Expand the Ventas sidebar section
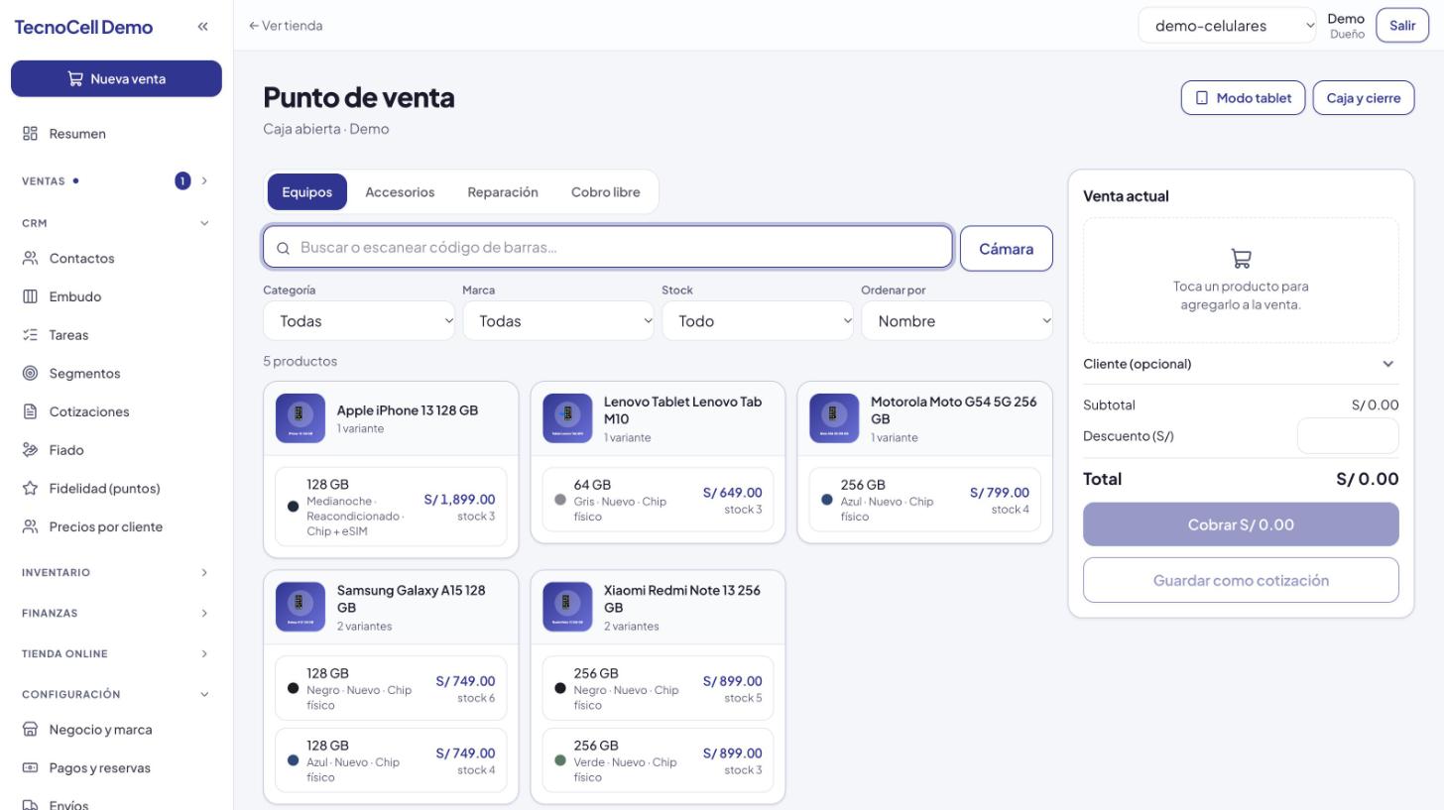This screenshot has height=810, width=1444. point(116,180)
